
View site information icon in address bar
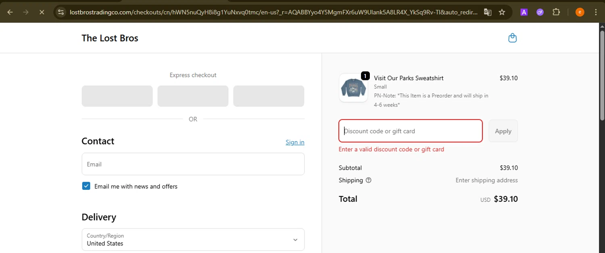point(61,12)
